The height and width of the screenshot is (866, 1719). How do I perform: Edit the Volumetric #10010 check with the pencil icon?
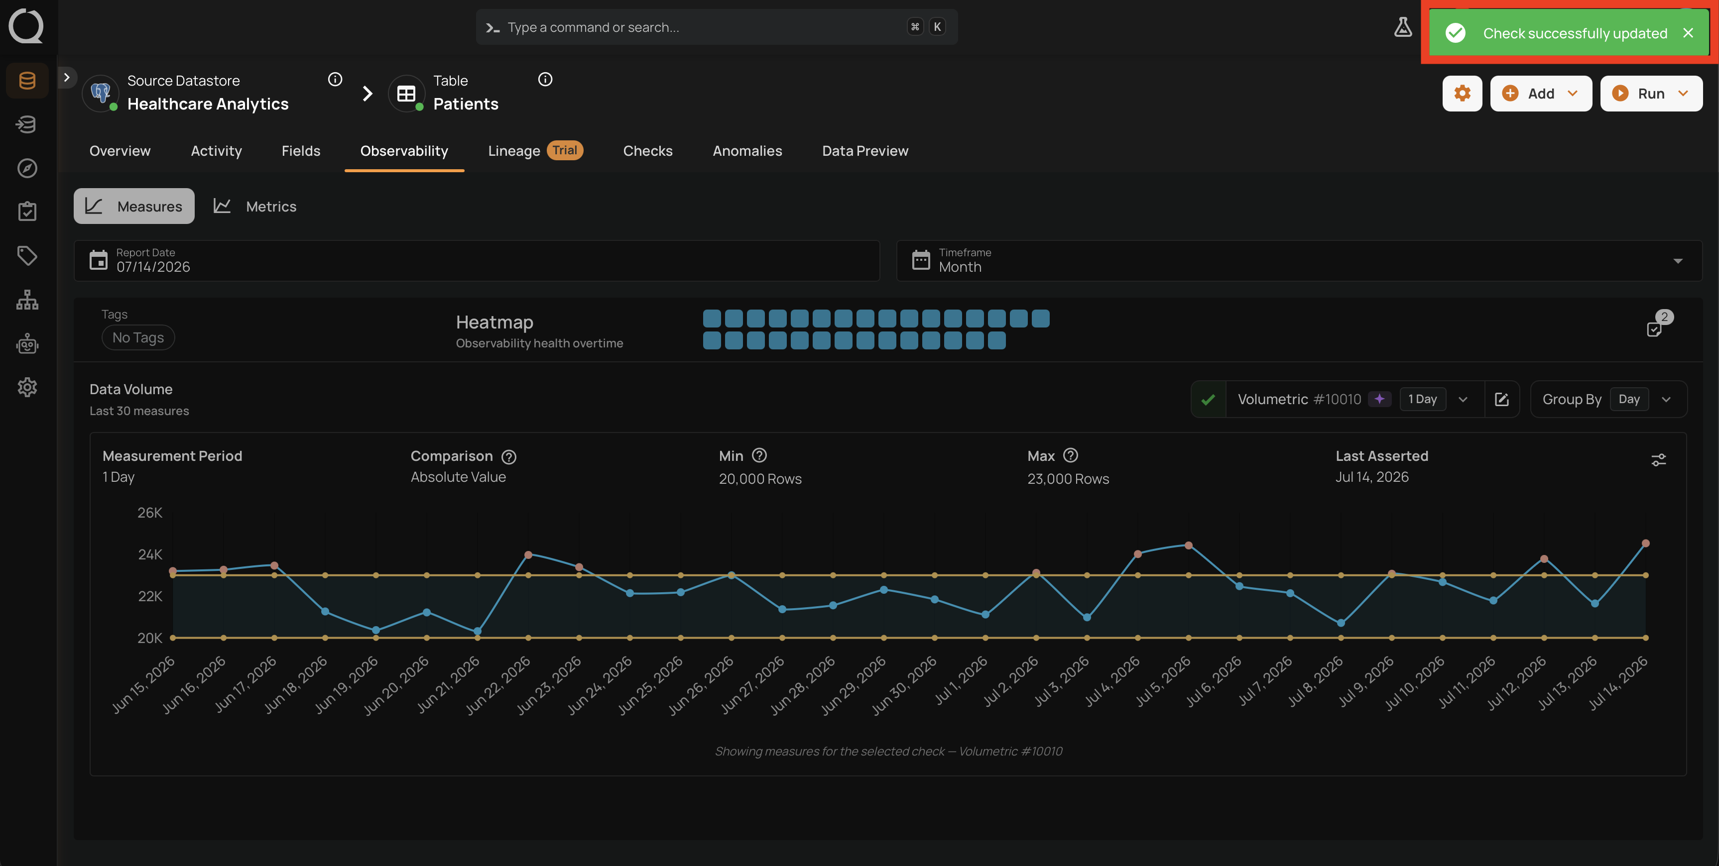1501,399
